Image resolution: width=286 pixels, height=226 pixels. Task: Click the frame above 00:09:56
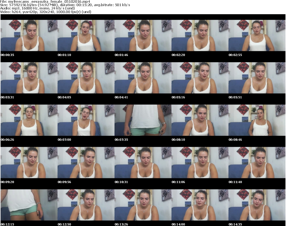86,162
